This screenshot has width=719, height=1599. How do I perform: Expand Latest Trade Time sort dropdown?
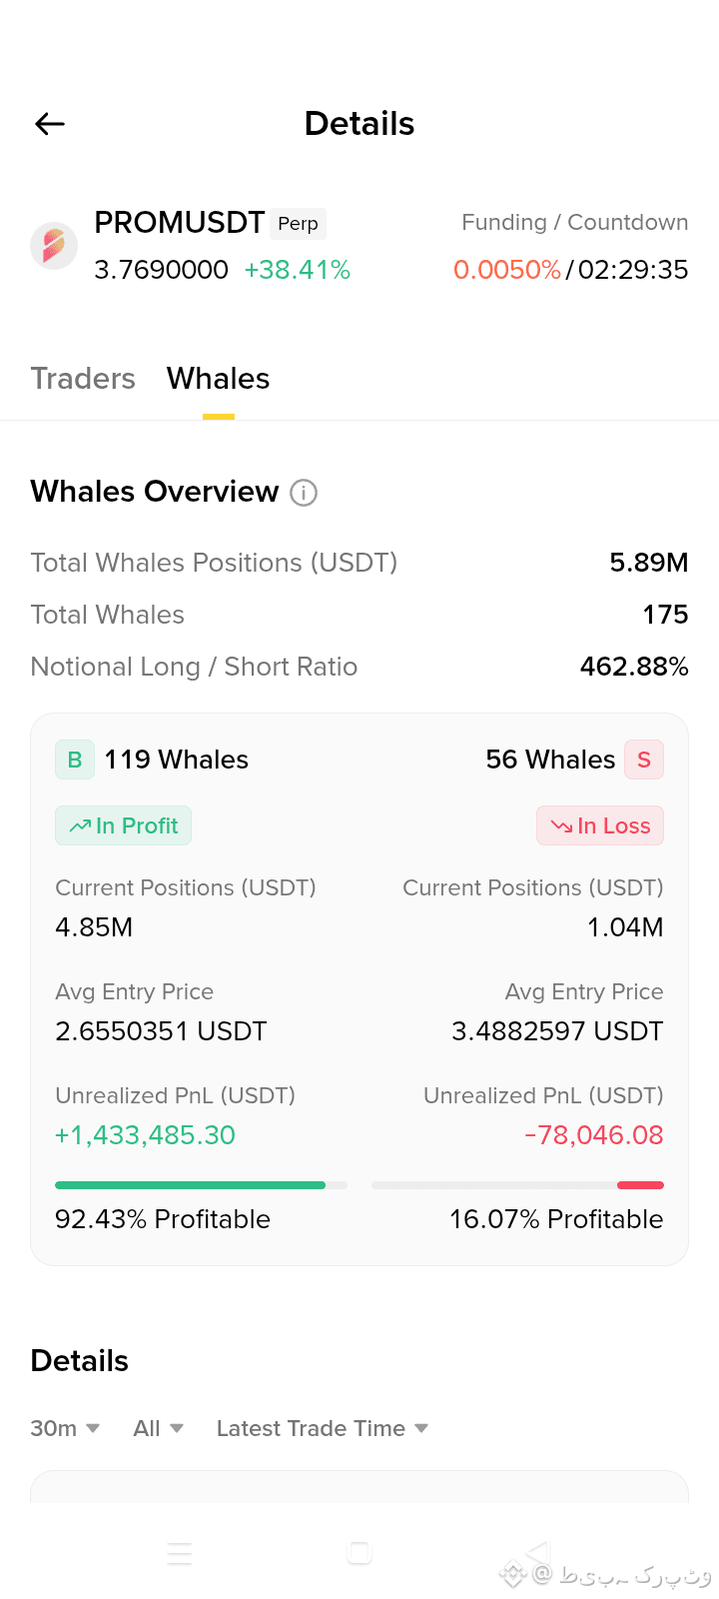[x=323, y=1428]
